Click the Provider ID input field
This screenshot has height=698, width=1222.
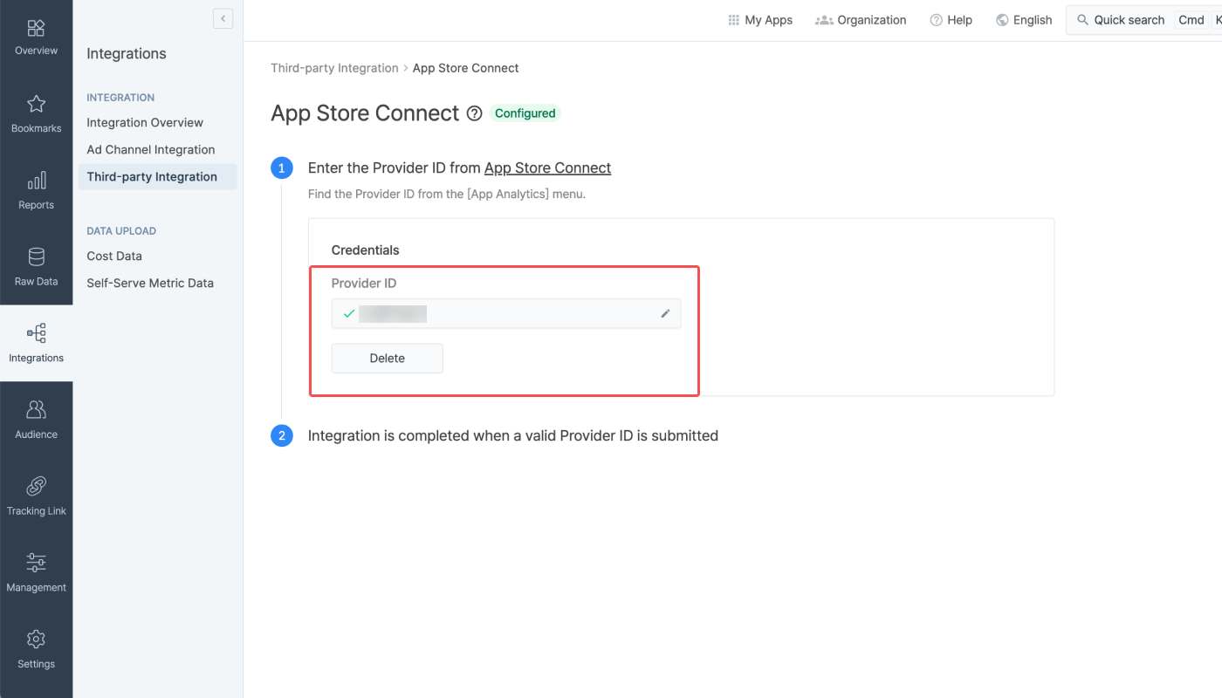[x=506, y=313]
